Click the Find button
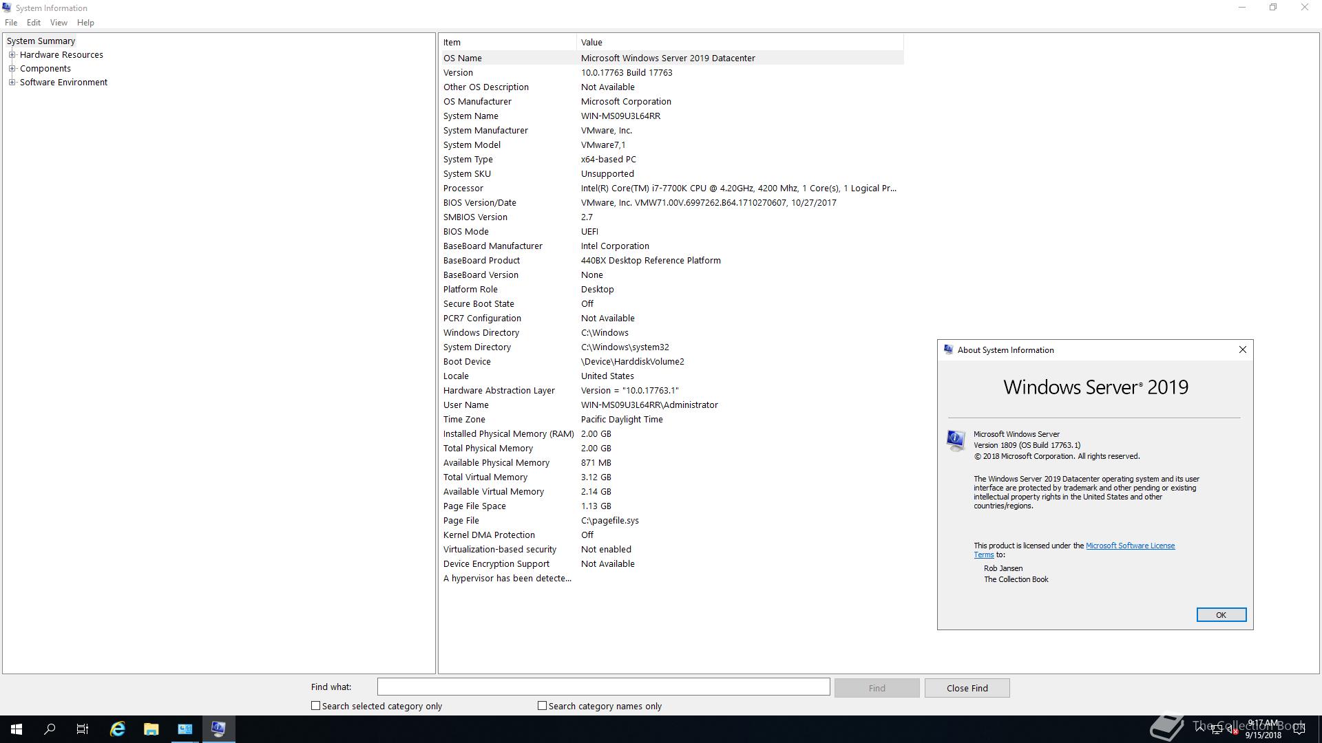1322x743 pixels. pos(877,688)
